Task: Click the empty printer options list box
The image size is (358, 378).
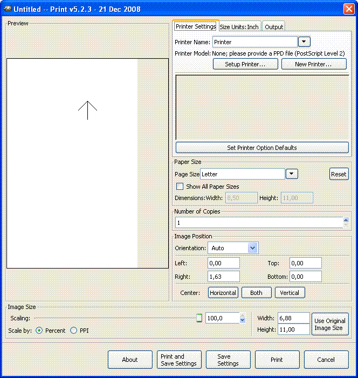Action: 262,107
